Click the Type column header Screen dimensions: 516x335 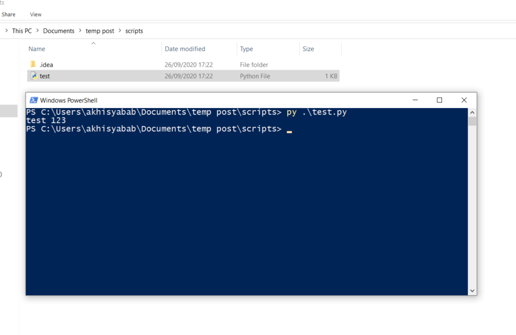[x=246, y=48]
